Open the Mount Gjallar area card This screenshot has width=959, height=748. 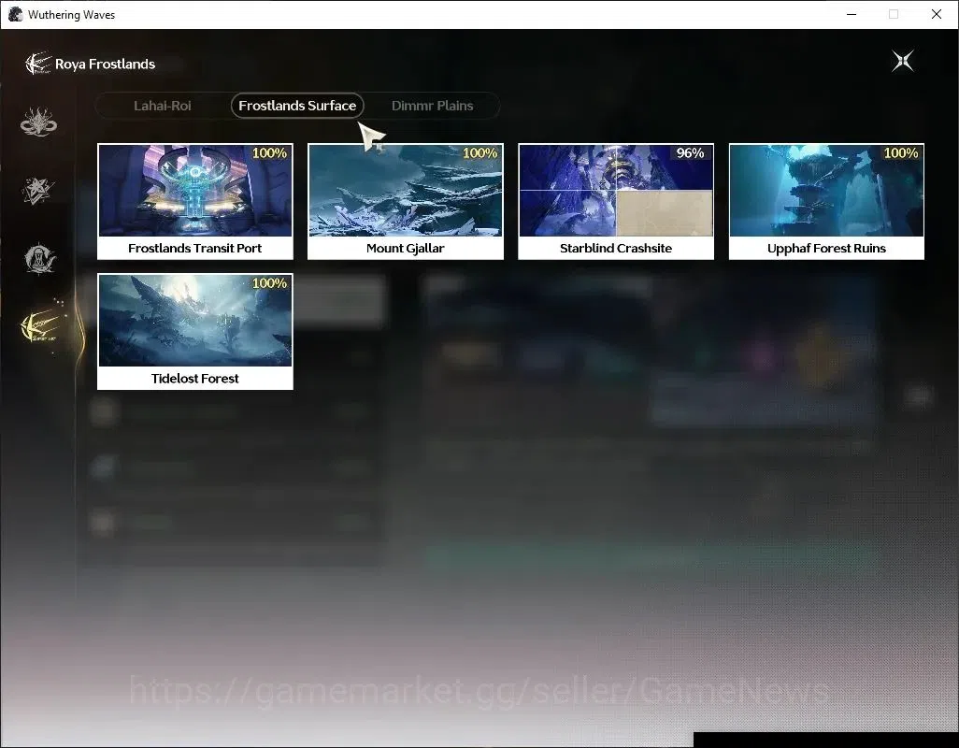pyautogui.click(x=406, y=201)
